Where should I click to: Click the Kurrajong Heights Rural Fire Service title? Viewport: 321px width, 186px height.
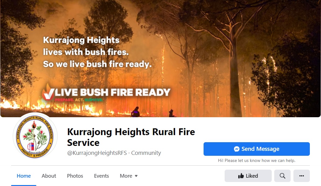pyautogui.click(x=131, y=137)
